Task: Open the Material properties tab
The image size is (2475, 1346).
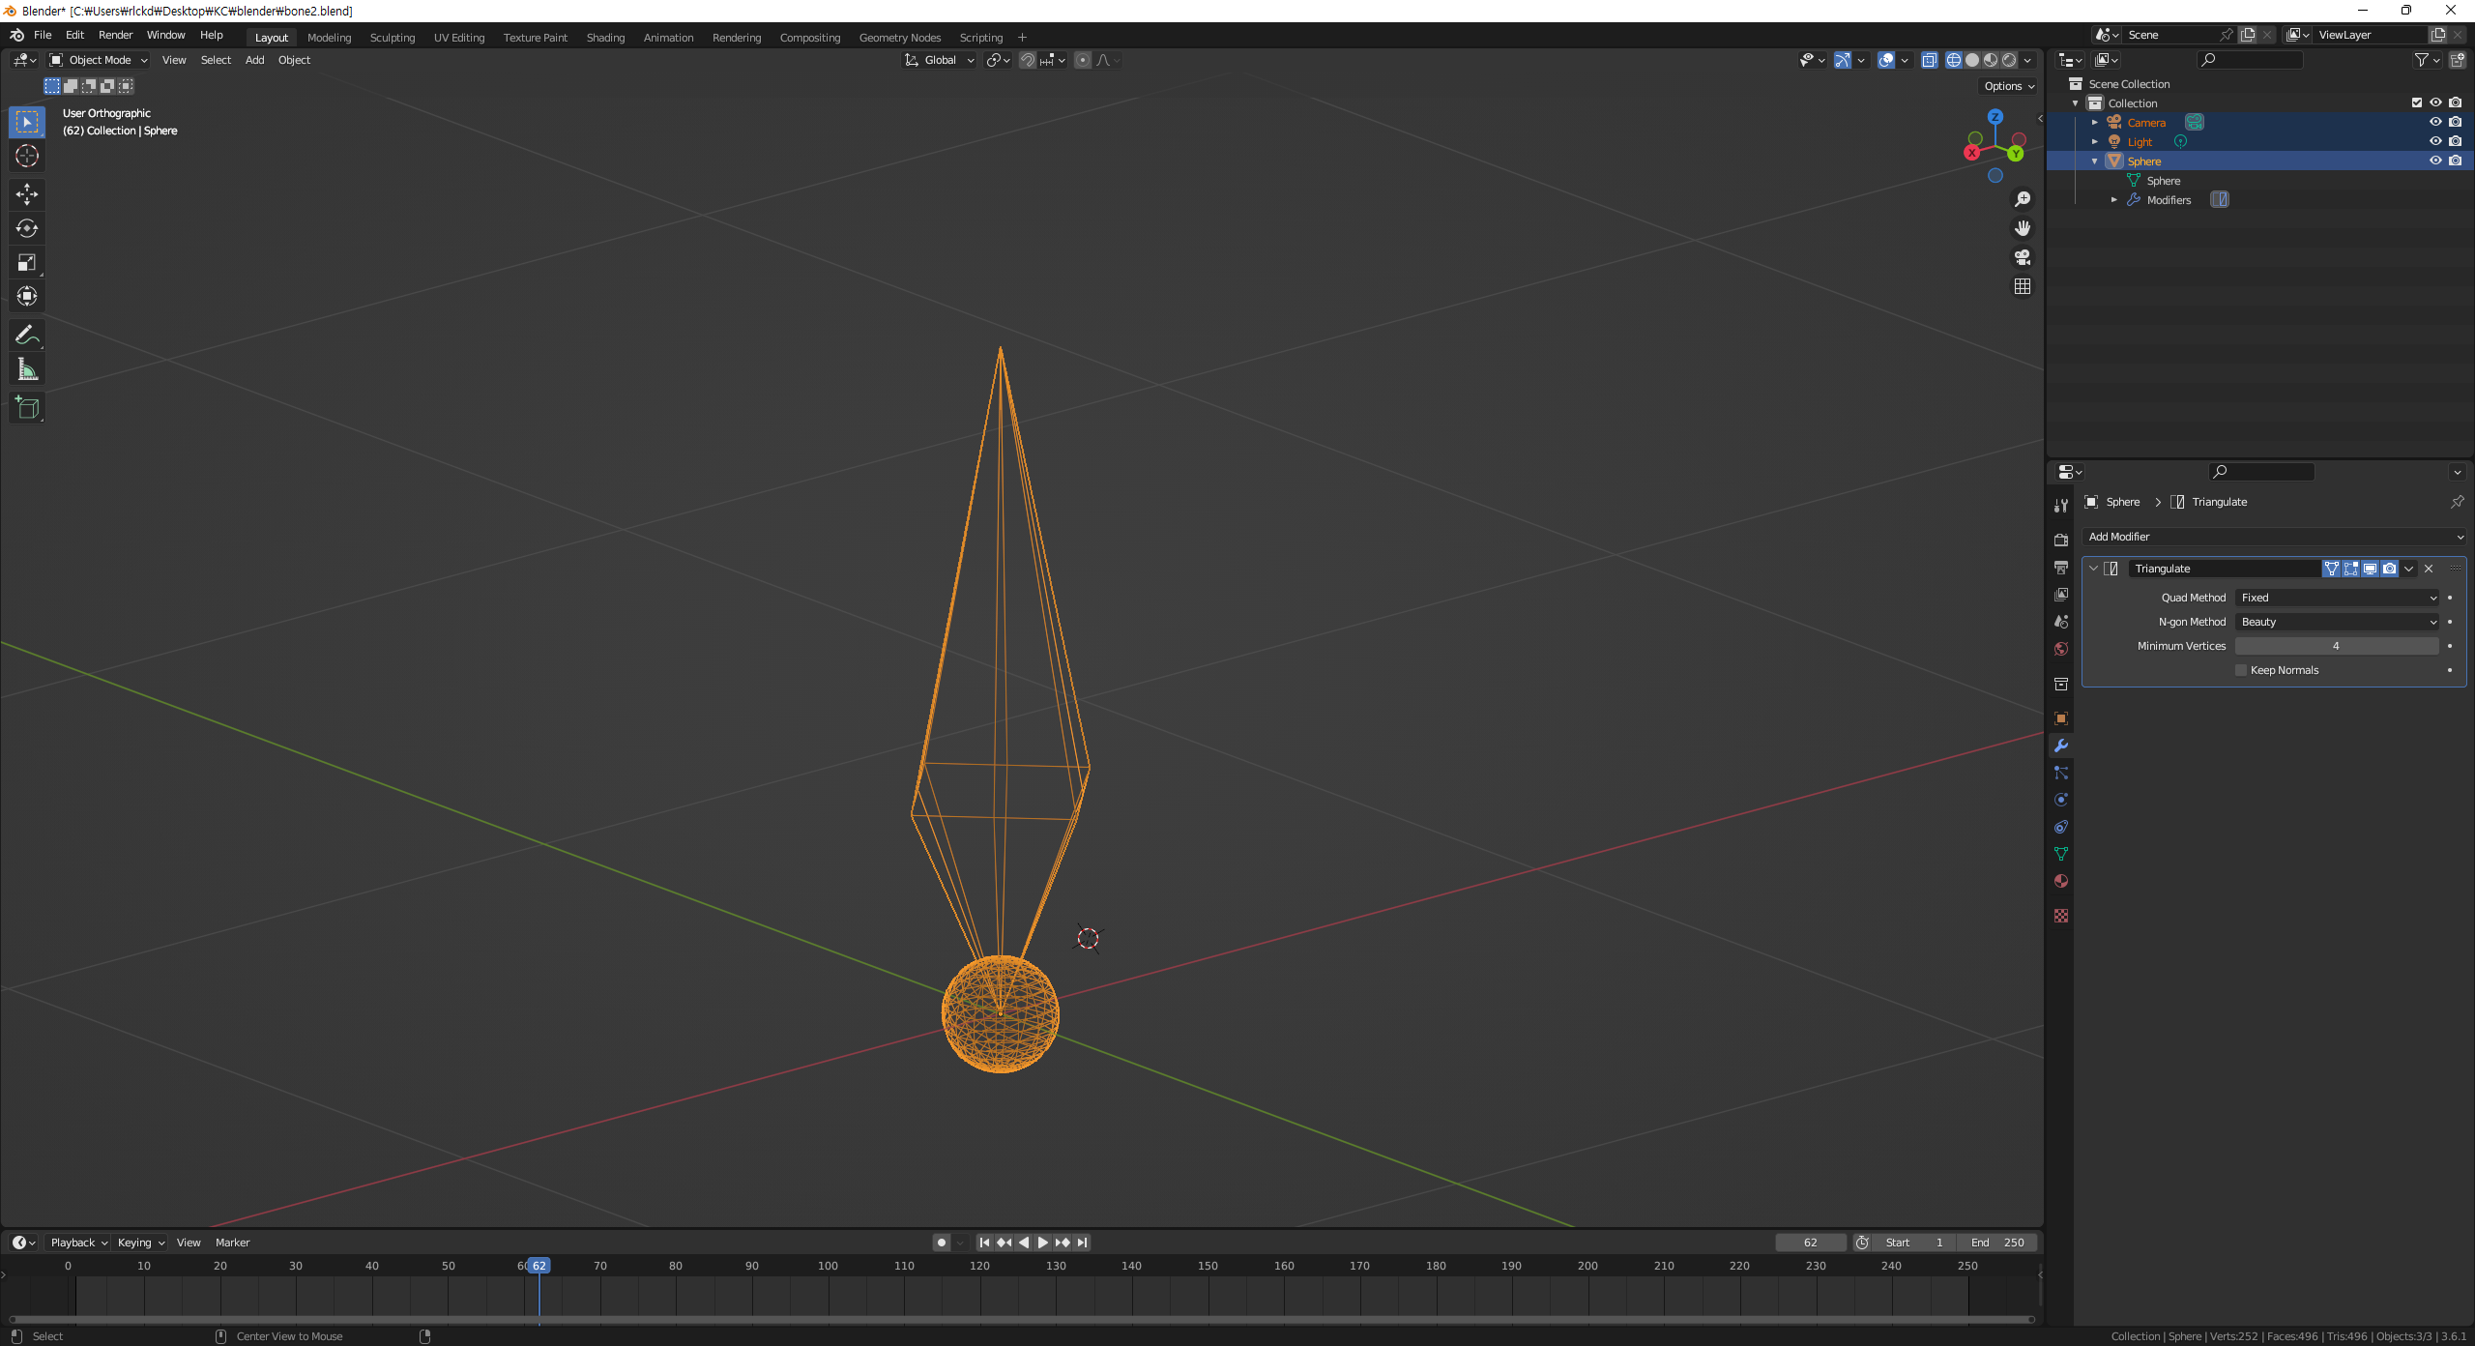Action: (2060, 881)
